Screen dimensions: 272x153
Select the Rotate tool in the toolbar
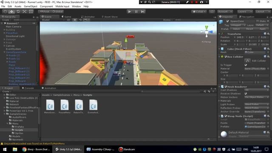pos(18,11)
